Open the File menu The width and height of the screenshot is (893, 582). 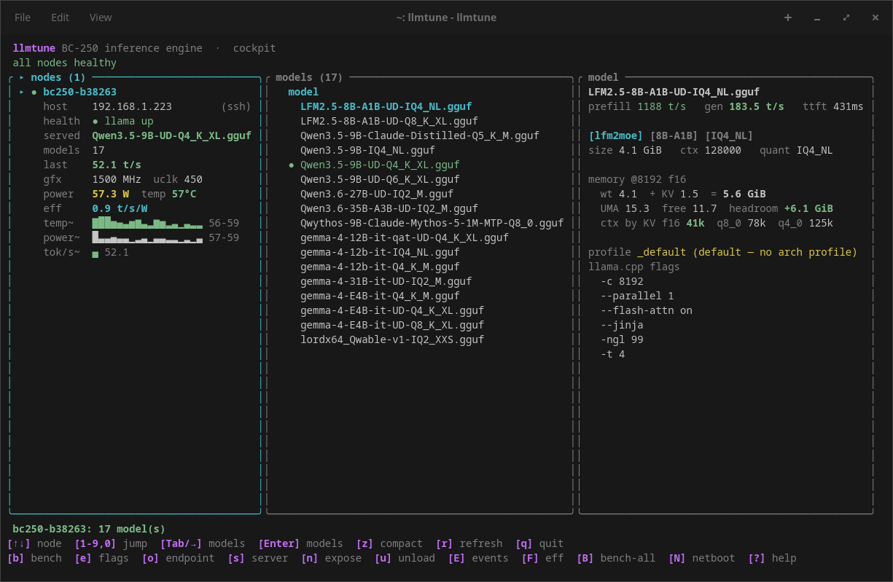click(x=23, y=17)
